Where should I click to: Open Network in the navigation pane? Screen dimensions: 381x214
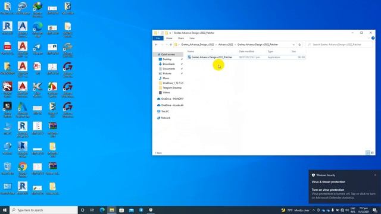coord(165,118)
